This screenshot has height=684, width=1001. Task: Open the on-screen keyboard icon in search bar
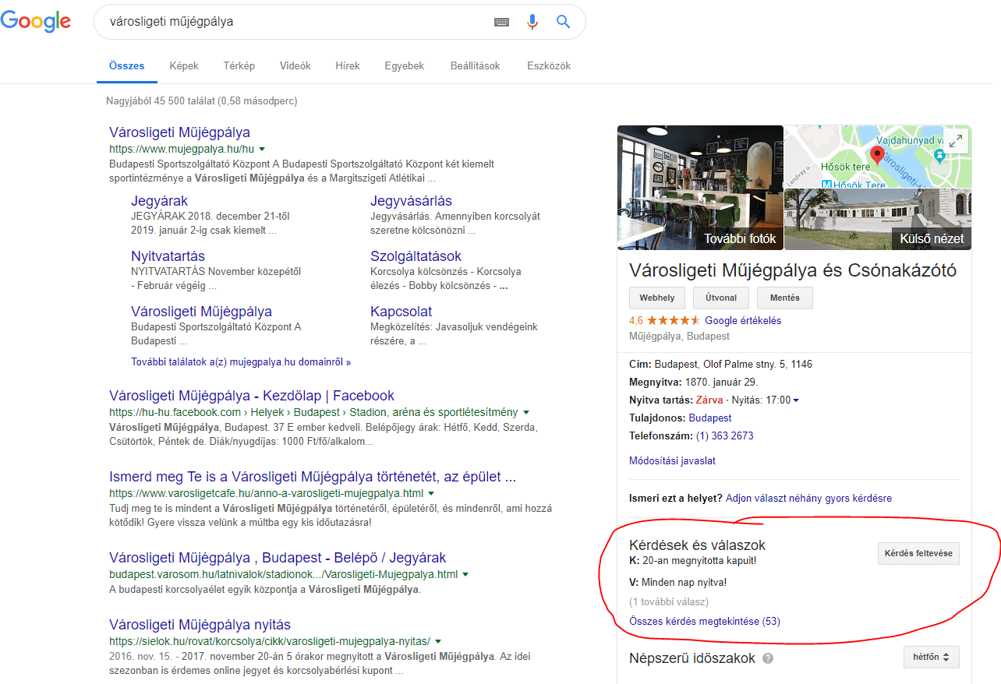[x=501, y=22]
